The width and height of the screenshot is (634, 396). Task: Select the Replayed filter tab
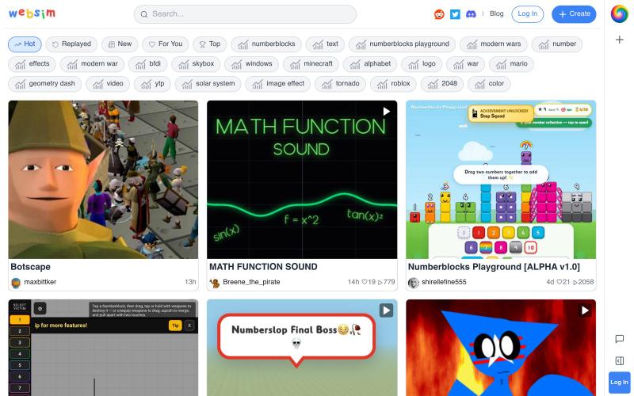[x=71, y=44]
